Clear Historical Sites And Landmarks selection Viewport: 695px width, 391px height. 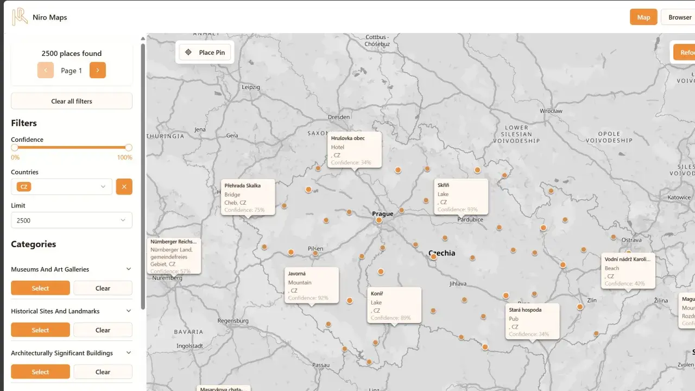point(103,330)
